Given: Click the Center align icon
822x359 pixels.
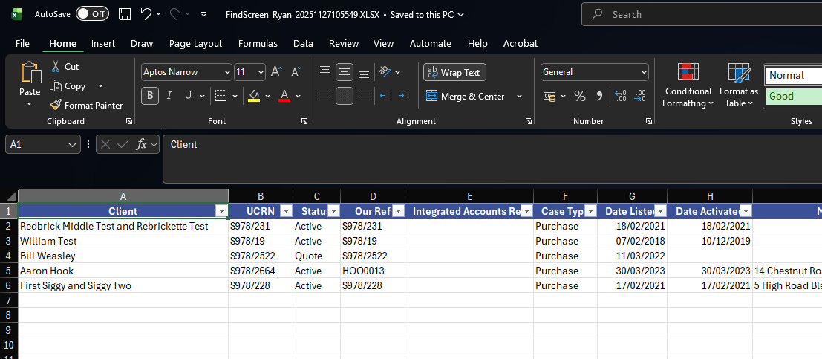Looking at the screenshot, I should click(344, 96).
